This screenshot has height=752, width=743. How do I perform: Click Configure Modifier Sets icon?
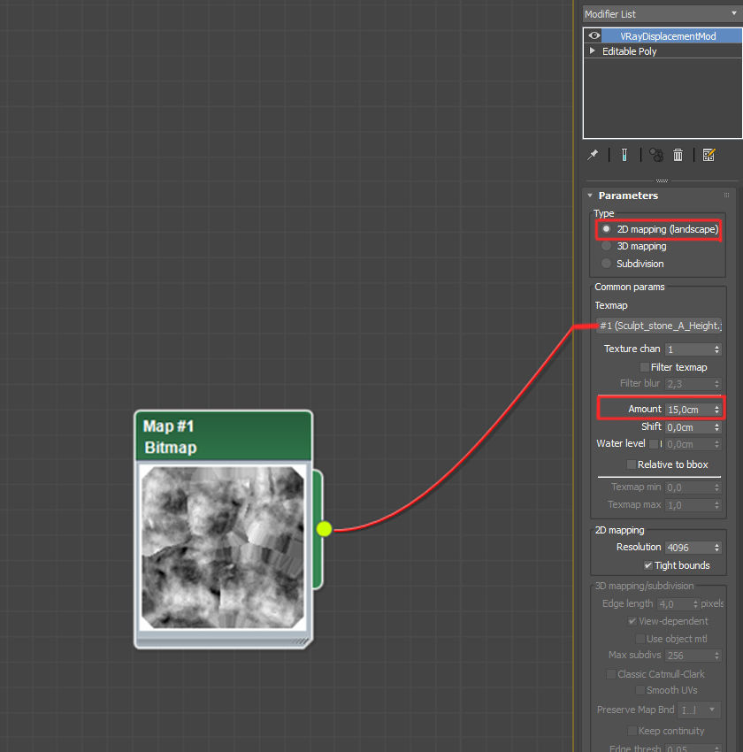(x=709, y=155)
